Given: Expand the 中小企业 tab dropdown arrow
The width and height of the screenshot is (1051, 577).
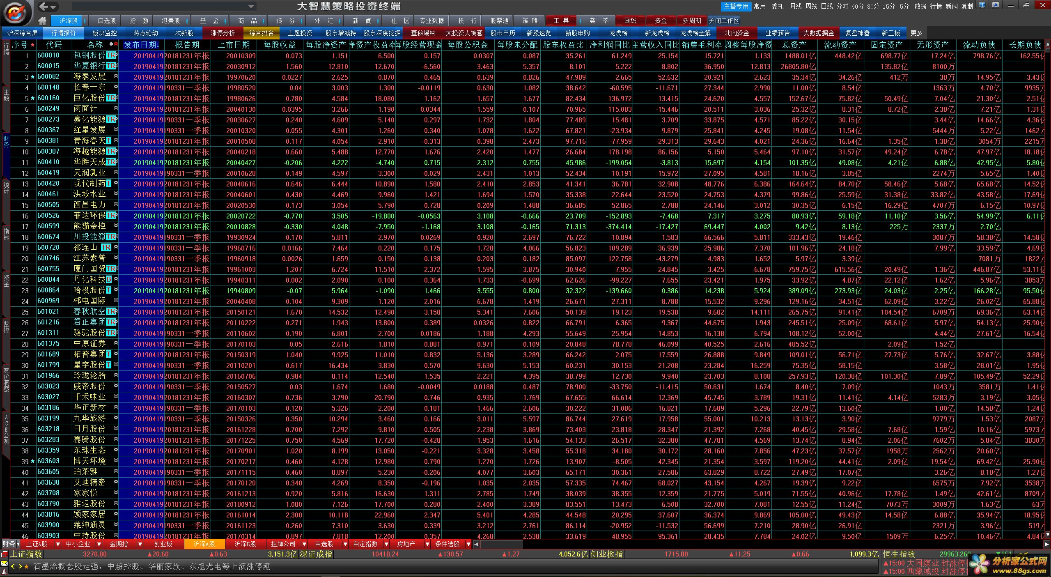Looking at the screenshot, I should [x=99, y=544].
